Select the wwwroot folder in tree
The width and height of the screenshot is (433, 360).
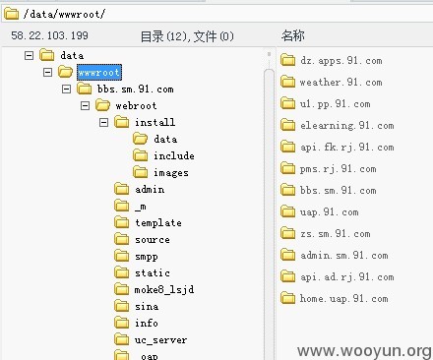99,72
